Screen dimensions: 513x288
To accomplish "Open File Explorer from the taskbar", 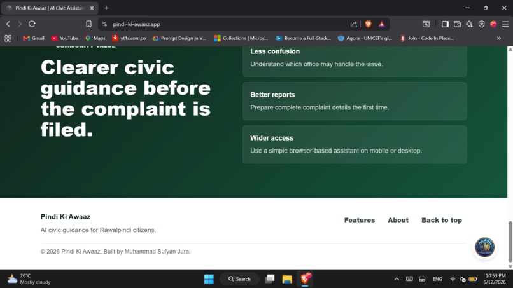I will point(287,279).
